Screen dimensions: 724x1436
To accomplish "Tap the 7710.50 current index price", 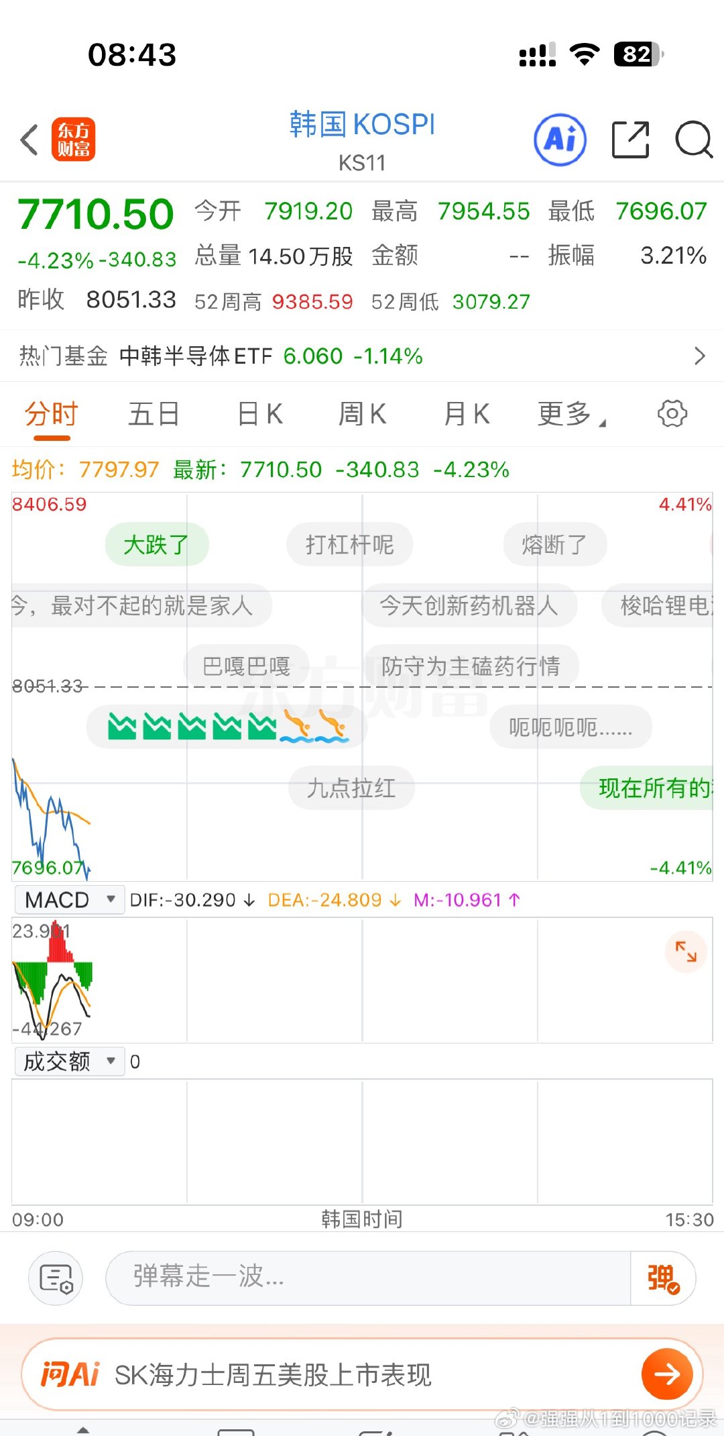I will click(x=96, y=214).
